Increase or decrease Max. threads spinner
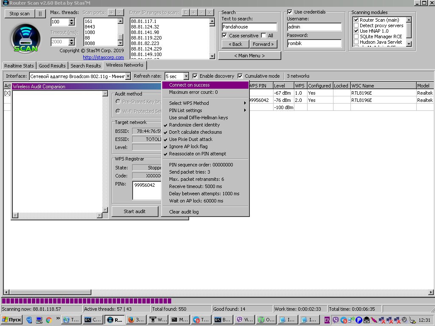This screenshot has width=435, height=326. click(71, 22)
